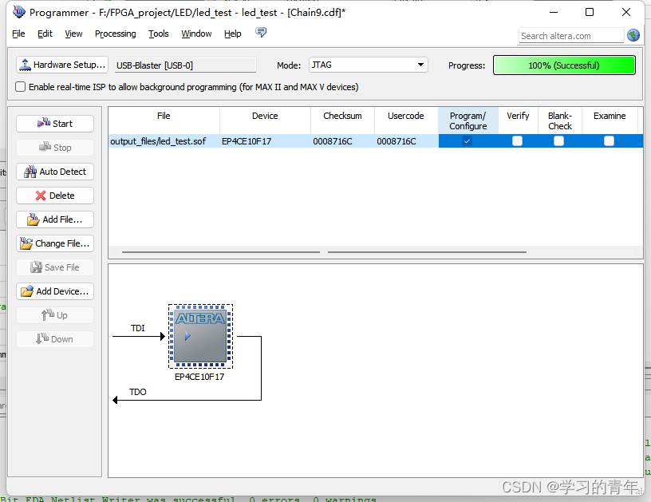Viewport: 651px width, 502px height.
Task: Click the globe search icon beside altera.com
Action: click(633, 35)
